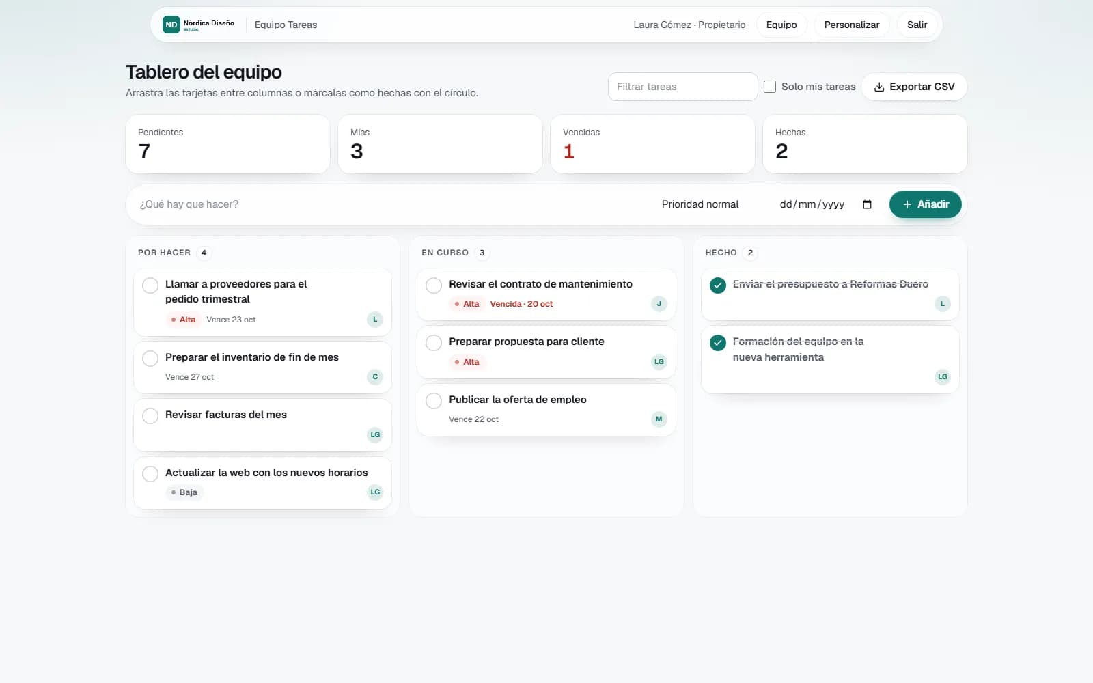Screen dimensions: 1093x683
Task: Enable the Solo mis tareas checkbox
Action: pos(770,87)
